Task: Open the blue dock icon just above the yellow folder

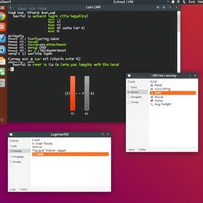Action: [x=3, y=50]
